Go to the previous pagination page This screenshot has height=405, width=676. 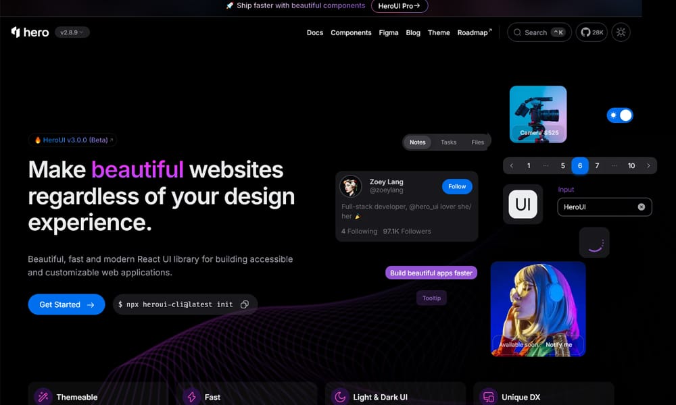(x=512, y=166)
